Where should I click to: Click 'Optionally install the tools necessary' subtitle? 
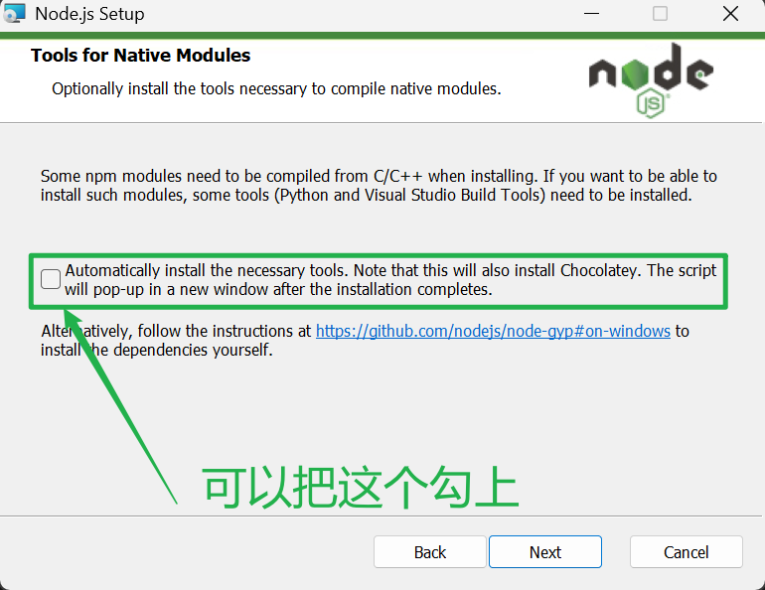pyautogui.click(x=276, y=88)
